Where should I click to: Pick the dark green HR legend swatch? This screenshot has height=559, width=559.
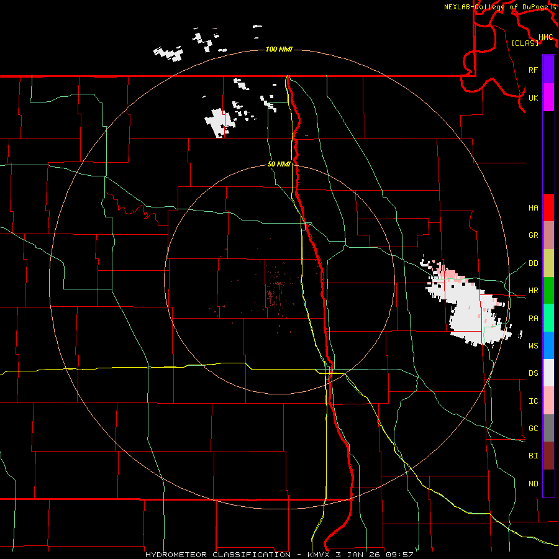(x=548, y=290)
